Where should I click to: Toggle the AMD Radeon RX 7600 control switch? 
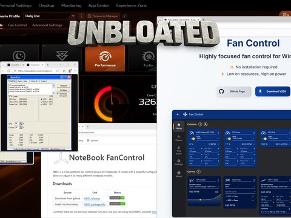pyautogui.click(x=193, y=139)
